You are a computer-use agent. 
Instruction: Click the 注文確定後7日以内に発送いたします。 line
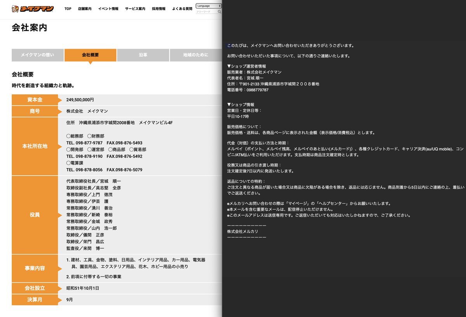pos(261,171)
